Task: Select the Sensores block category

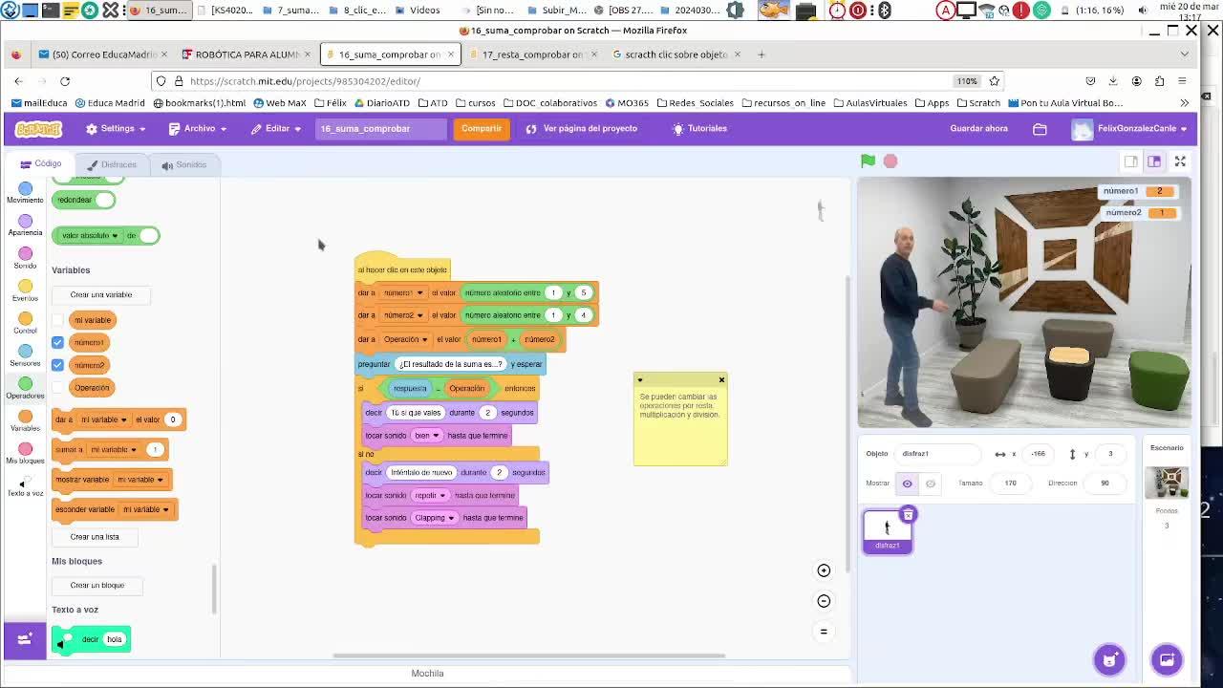Action: tap(25, 355)
